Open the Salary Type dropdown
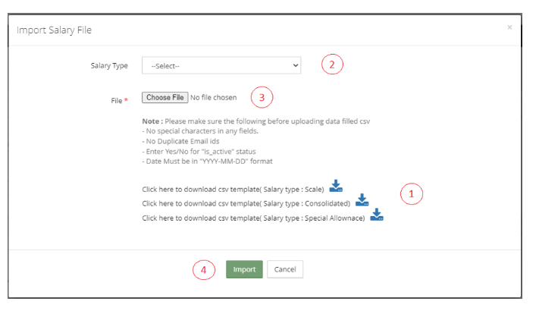 [221, 66]
